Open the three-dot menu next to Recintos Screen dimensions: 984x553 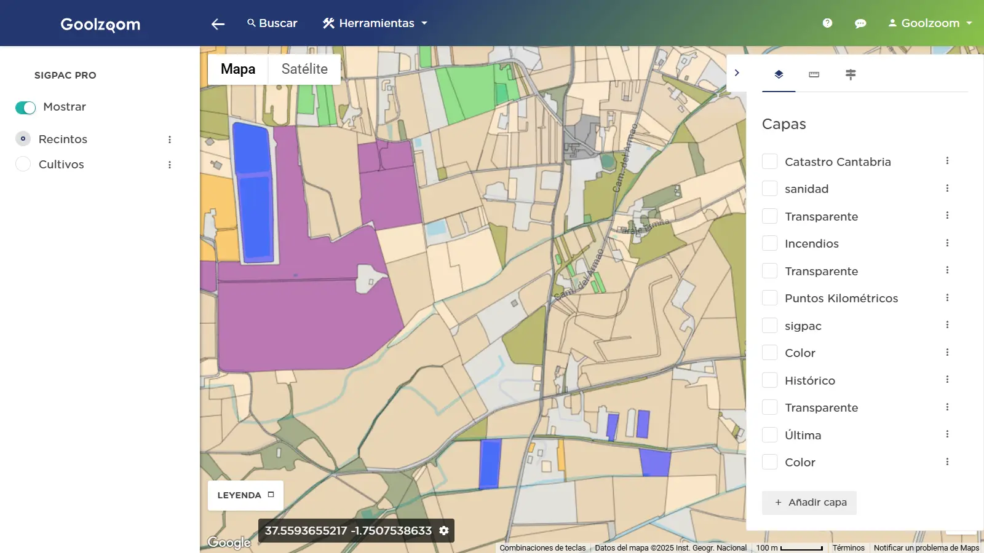[170, 139]
